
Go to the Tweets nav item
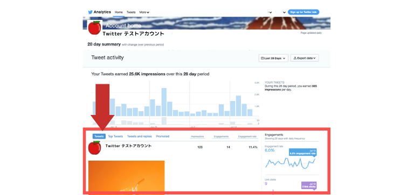131,12
